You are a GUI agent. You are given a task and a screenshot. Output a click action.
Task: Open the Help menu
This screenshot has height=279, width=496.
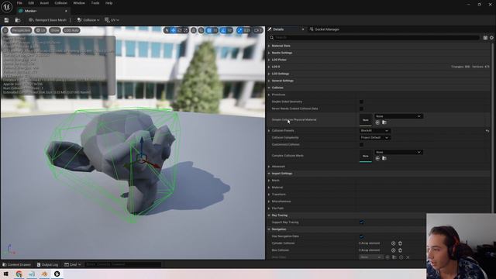tap(108, 3)
